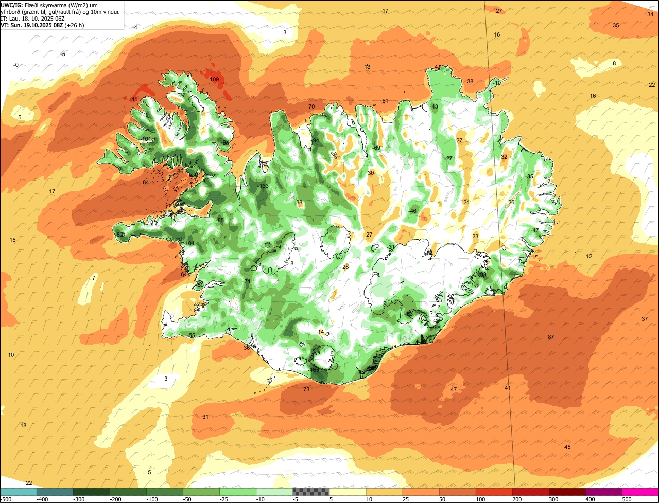
Task: Select the legend color between -500 and -400
Action: (x=18, y=492)
